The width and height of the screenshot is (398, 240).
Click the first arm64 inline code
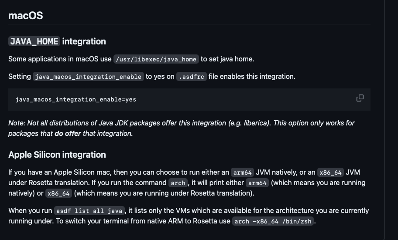[x=242, y=172]
